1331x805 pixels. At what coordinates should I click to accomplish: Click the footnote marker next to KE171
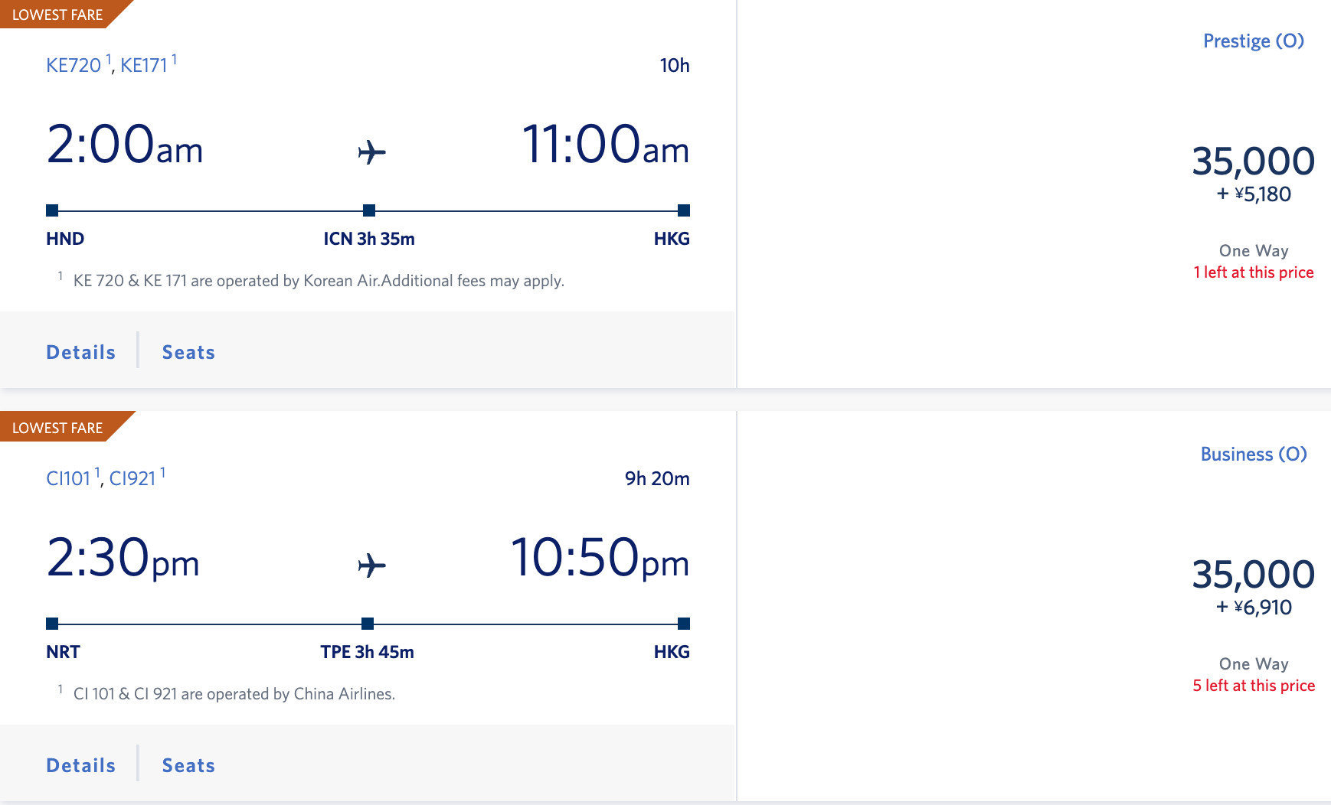tap(175, 58)
